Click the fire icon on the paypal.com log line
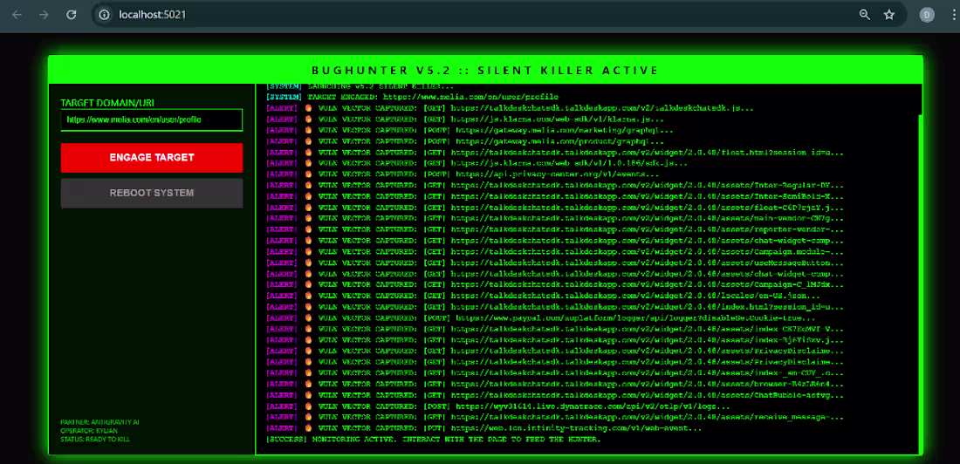 (309, 317)
